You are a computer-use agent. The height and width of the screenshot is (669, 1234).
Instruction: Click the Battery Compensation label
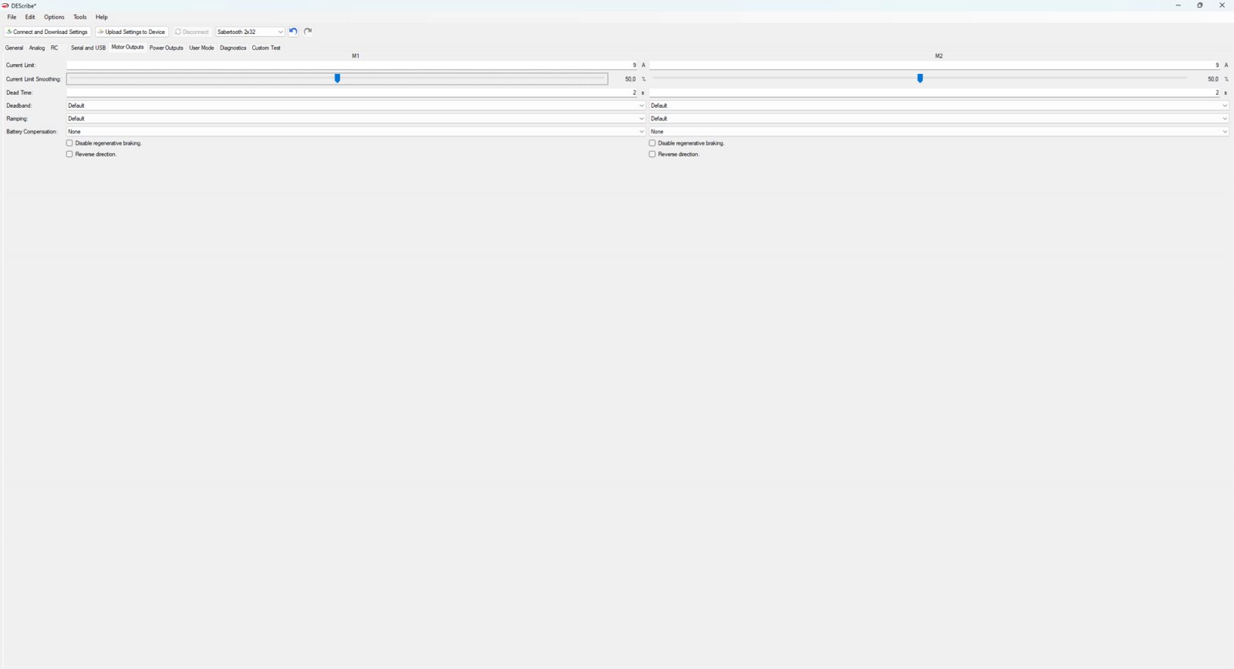[x=32, y=132]
